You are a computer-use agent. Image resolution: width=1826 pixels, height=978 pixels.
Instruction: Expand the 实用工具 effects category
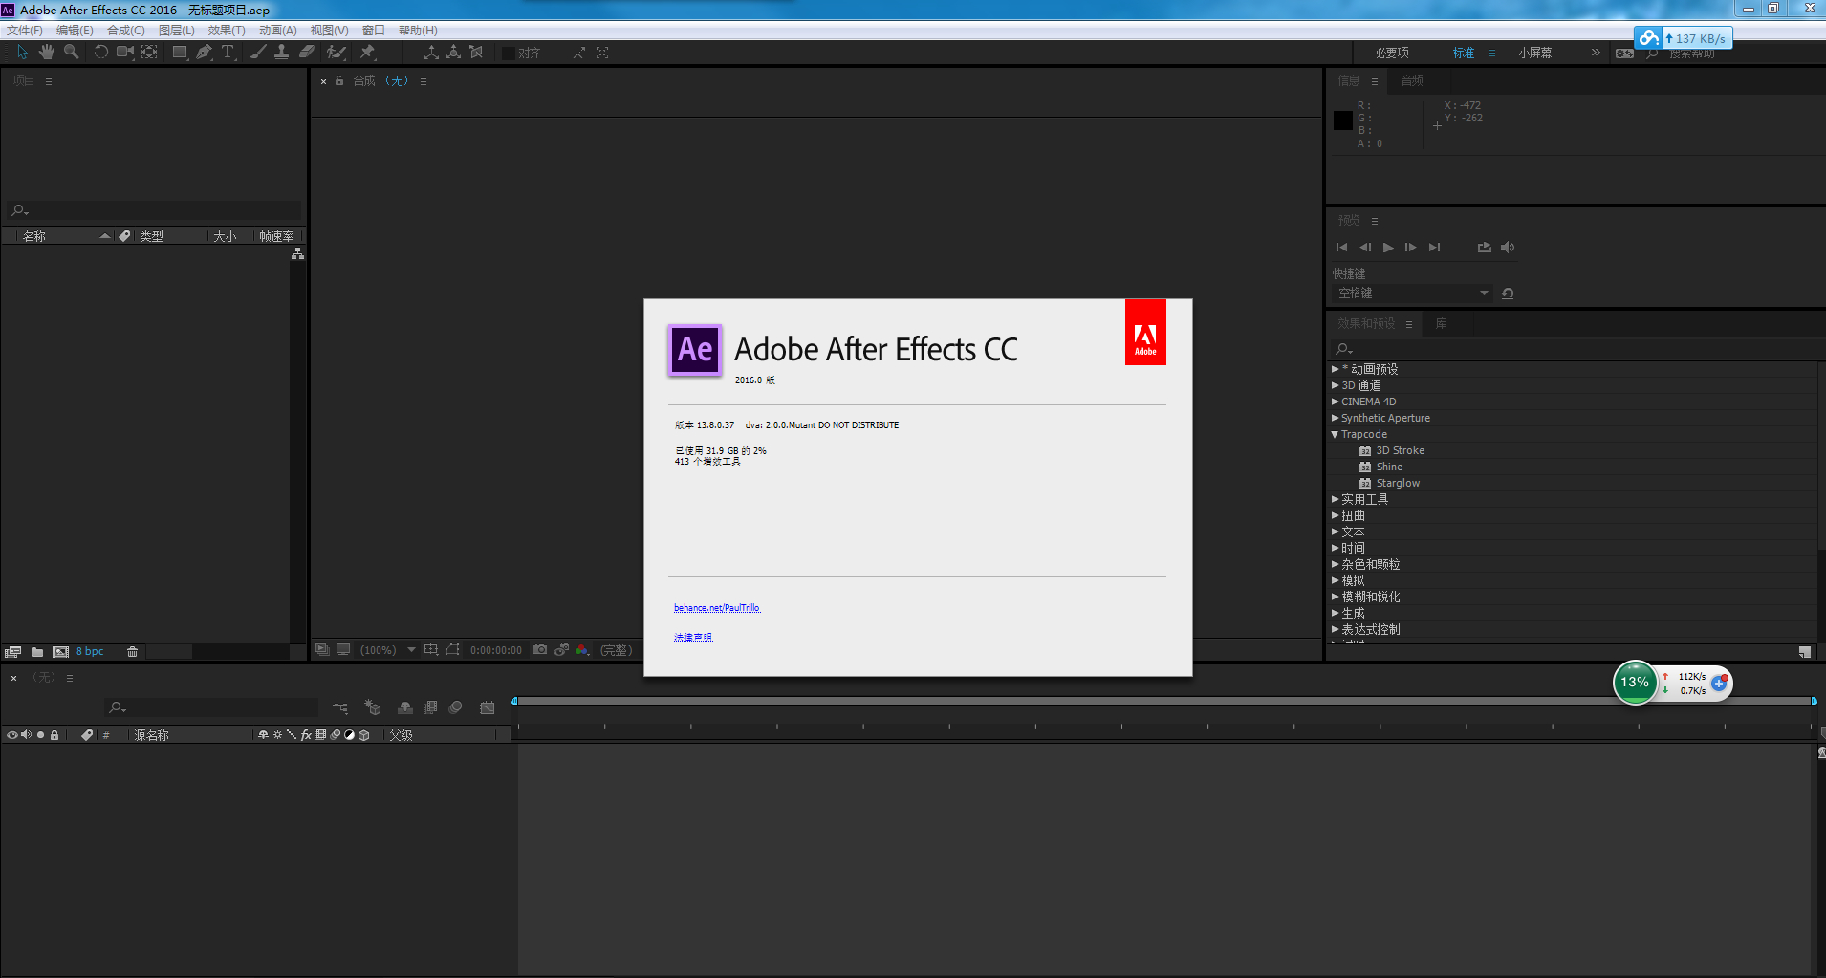1336,499
